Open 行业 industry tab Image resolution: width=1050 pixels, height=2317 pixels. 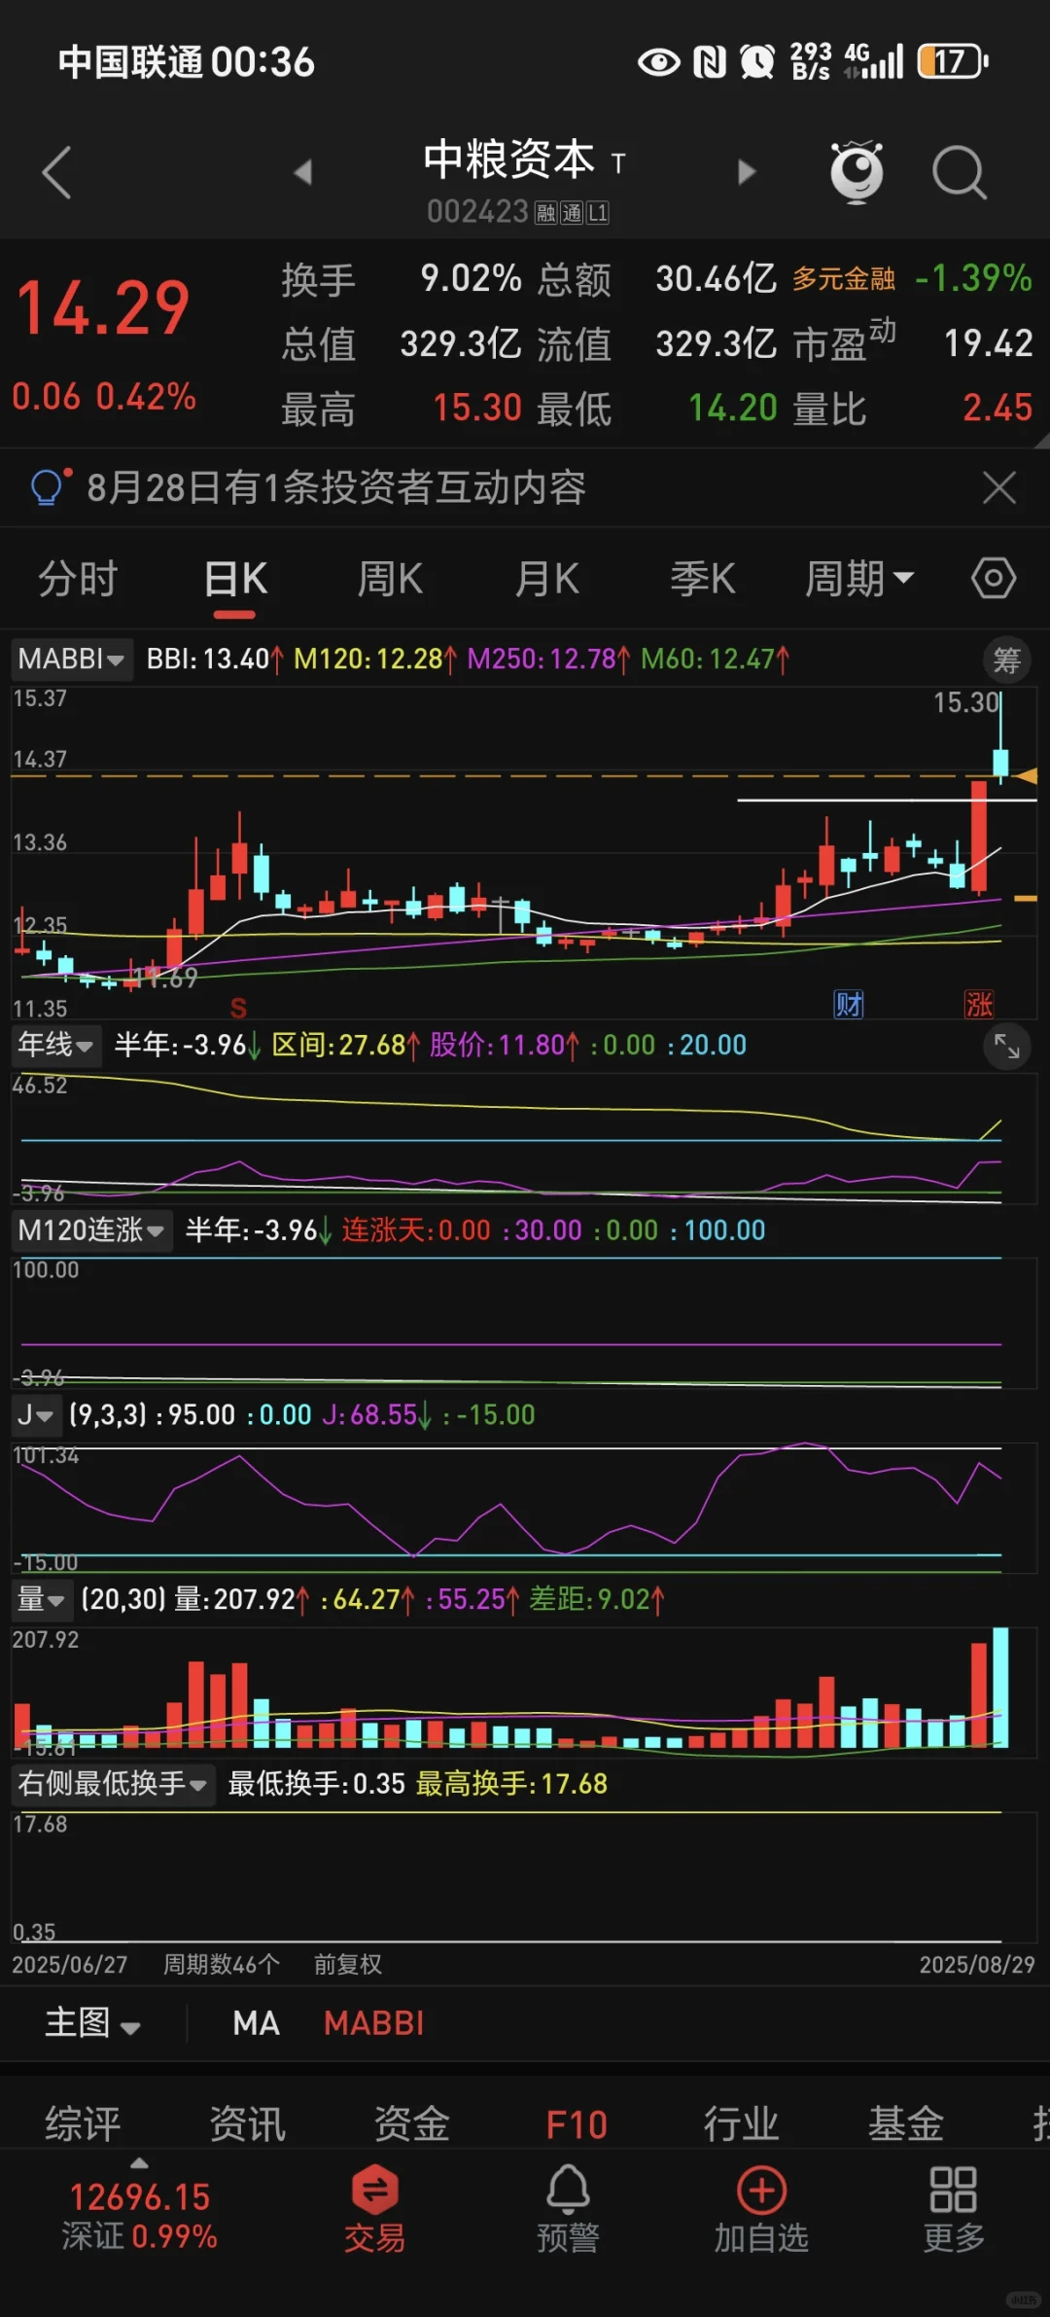[x=742, y=2123]
